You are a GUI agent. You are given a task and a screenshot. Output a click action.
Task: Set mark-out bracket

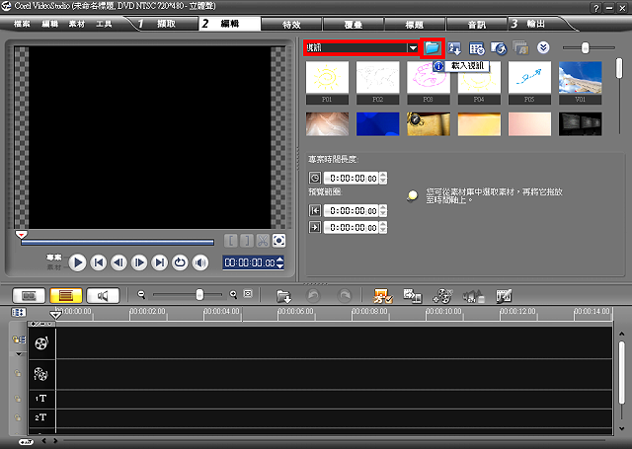pyautogui.click(x=246, y=241)
